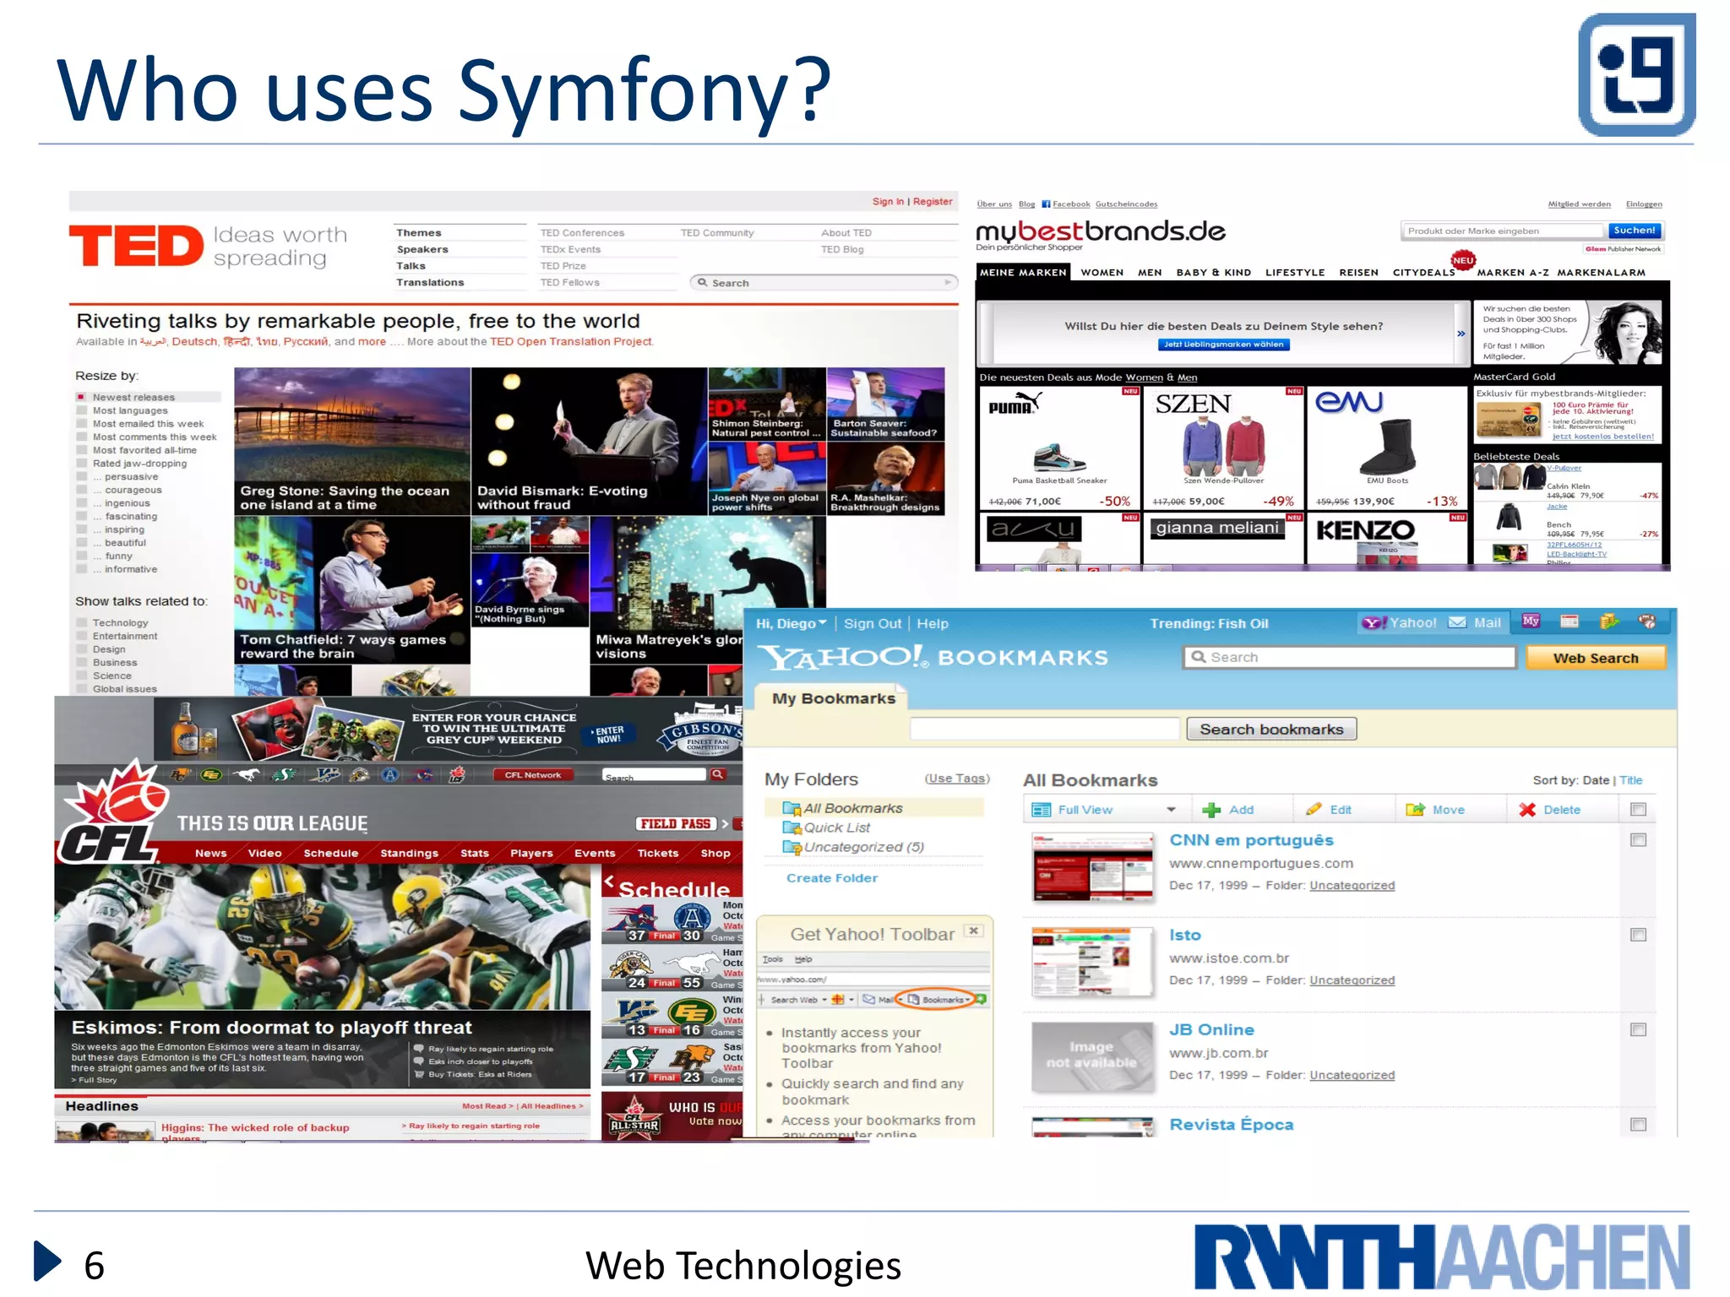Open the TED Themes menu
The height and width of the screenshot is (1297, 1730).
point(419,233)
